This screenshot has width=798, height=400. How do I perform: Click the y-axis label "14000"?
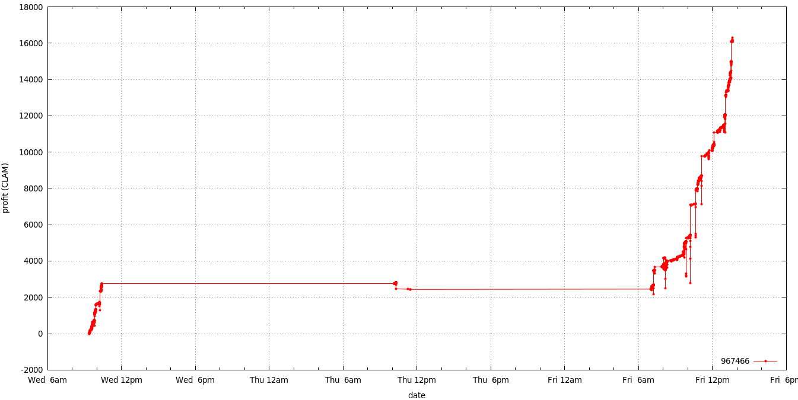(x=31, y=79)
